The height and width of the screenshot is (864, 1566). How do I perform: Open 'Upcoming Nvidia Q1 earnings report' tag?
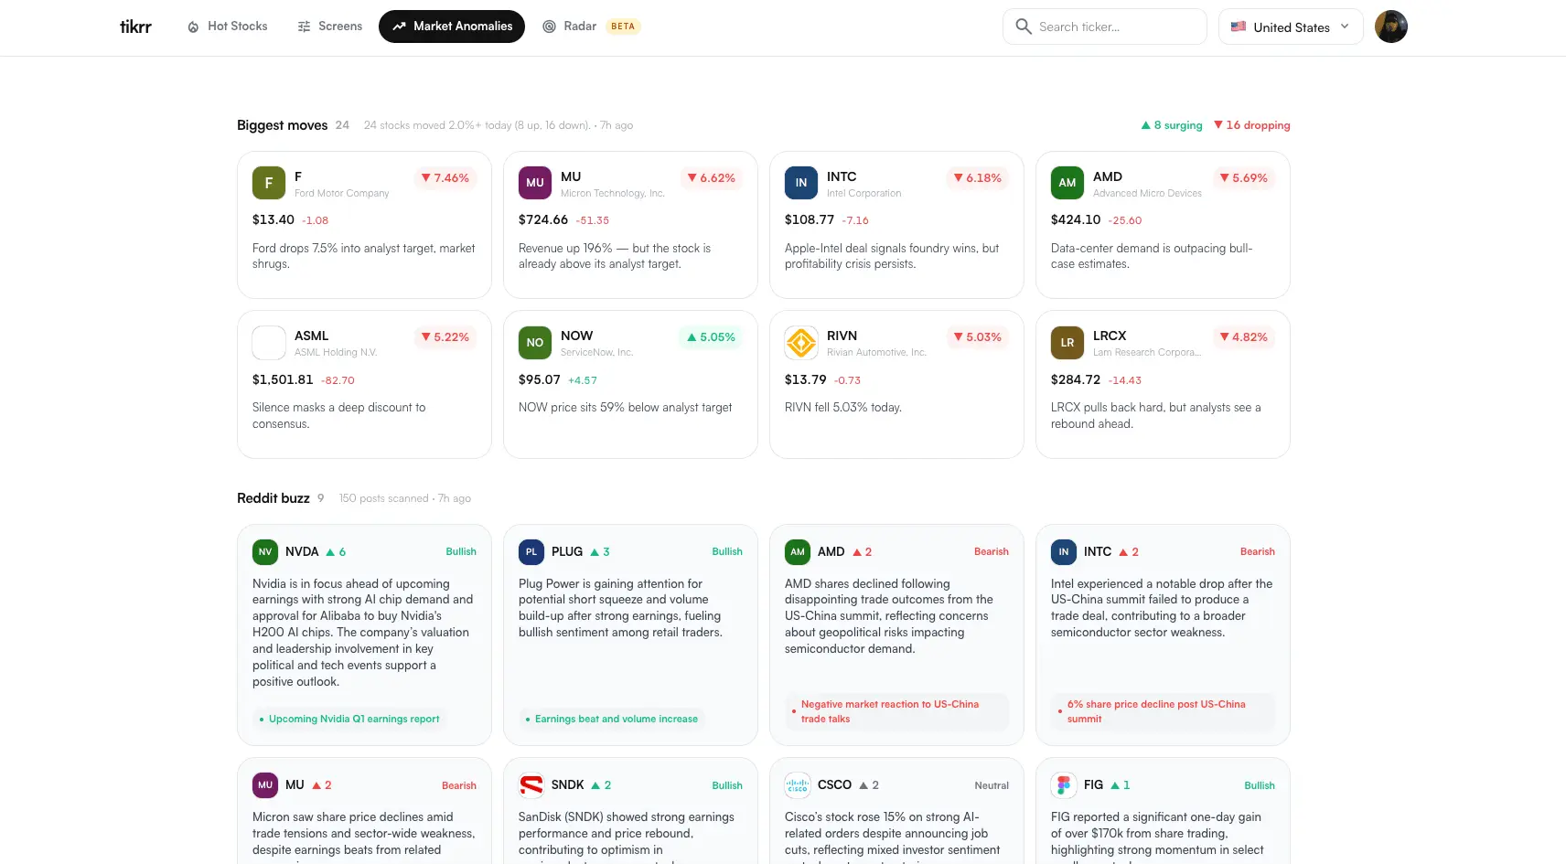tap(349, 720)
